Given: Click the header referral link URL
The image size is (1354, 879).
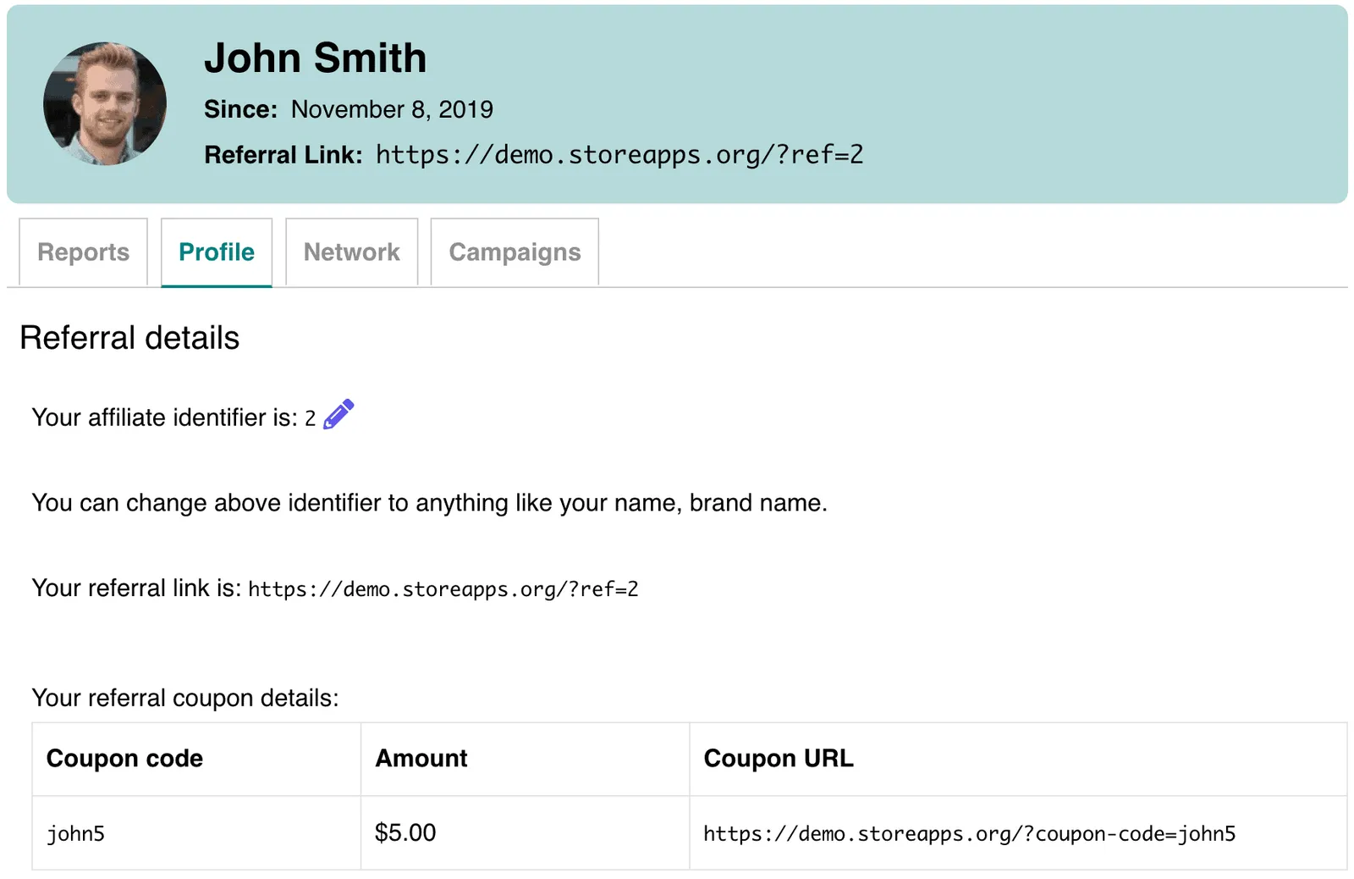Looking at the screenshot, I should click(x=619, y=155).
